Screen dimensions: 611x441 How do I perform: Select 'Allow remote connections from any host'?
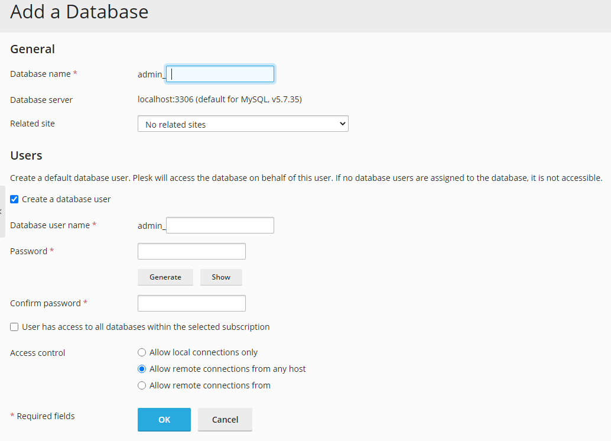(x=142, y=368)
